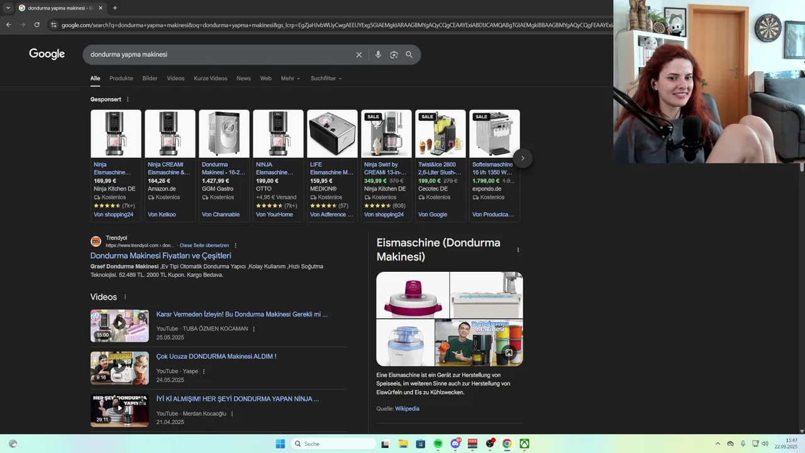
Task: Expand the Suchfilter dropdown
Action: (326, 79)
